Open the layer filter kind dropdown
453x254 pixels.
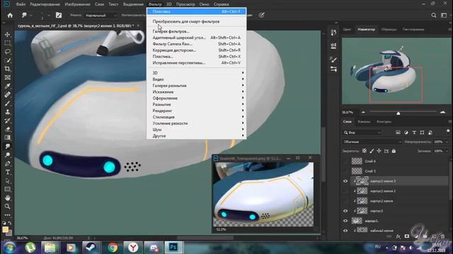point(362,133)
